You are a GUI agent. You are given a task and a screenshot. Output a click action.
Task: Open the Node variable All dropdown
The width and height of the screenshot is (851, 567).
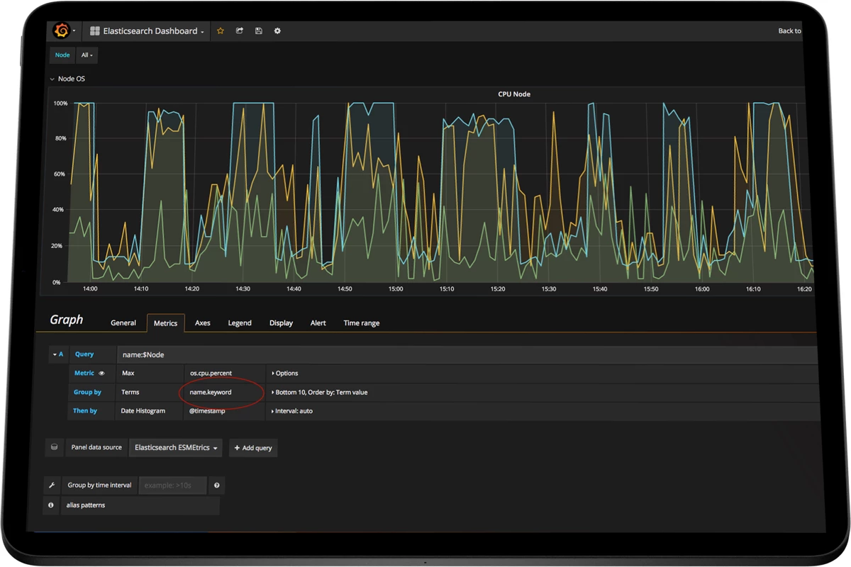pos(87,55)
